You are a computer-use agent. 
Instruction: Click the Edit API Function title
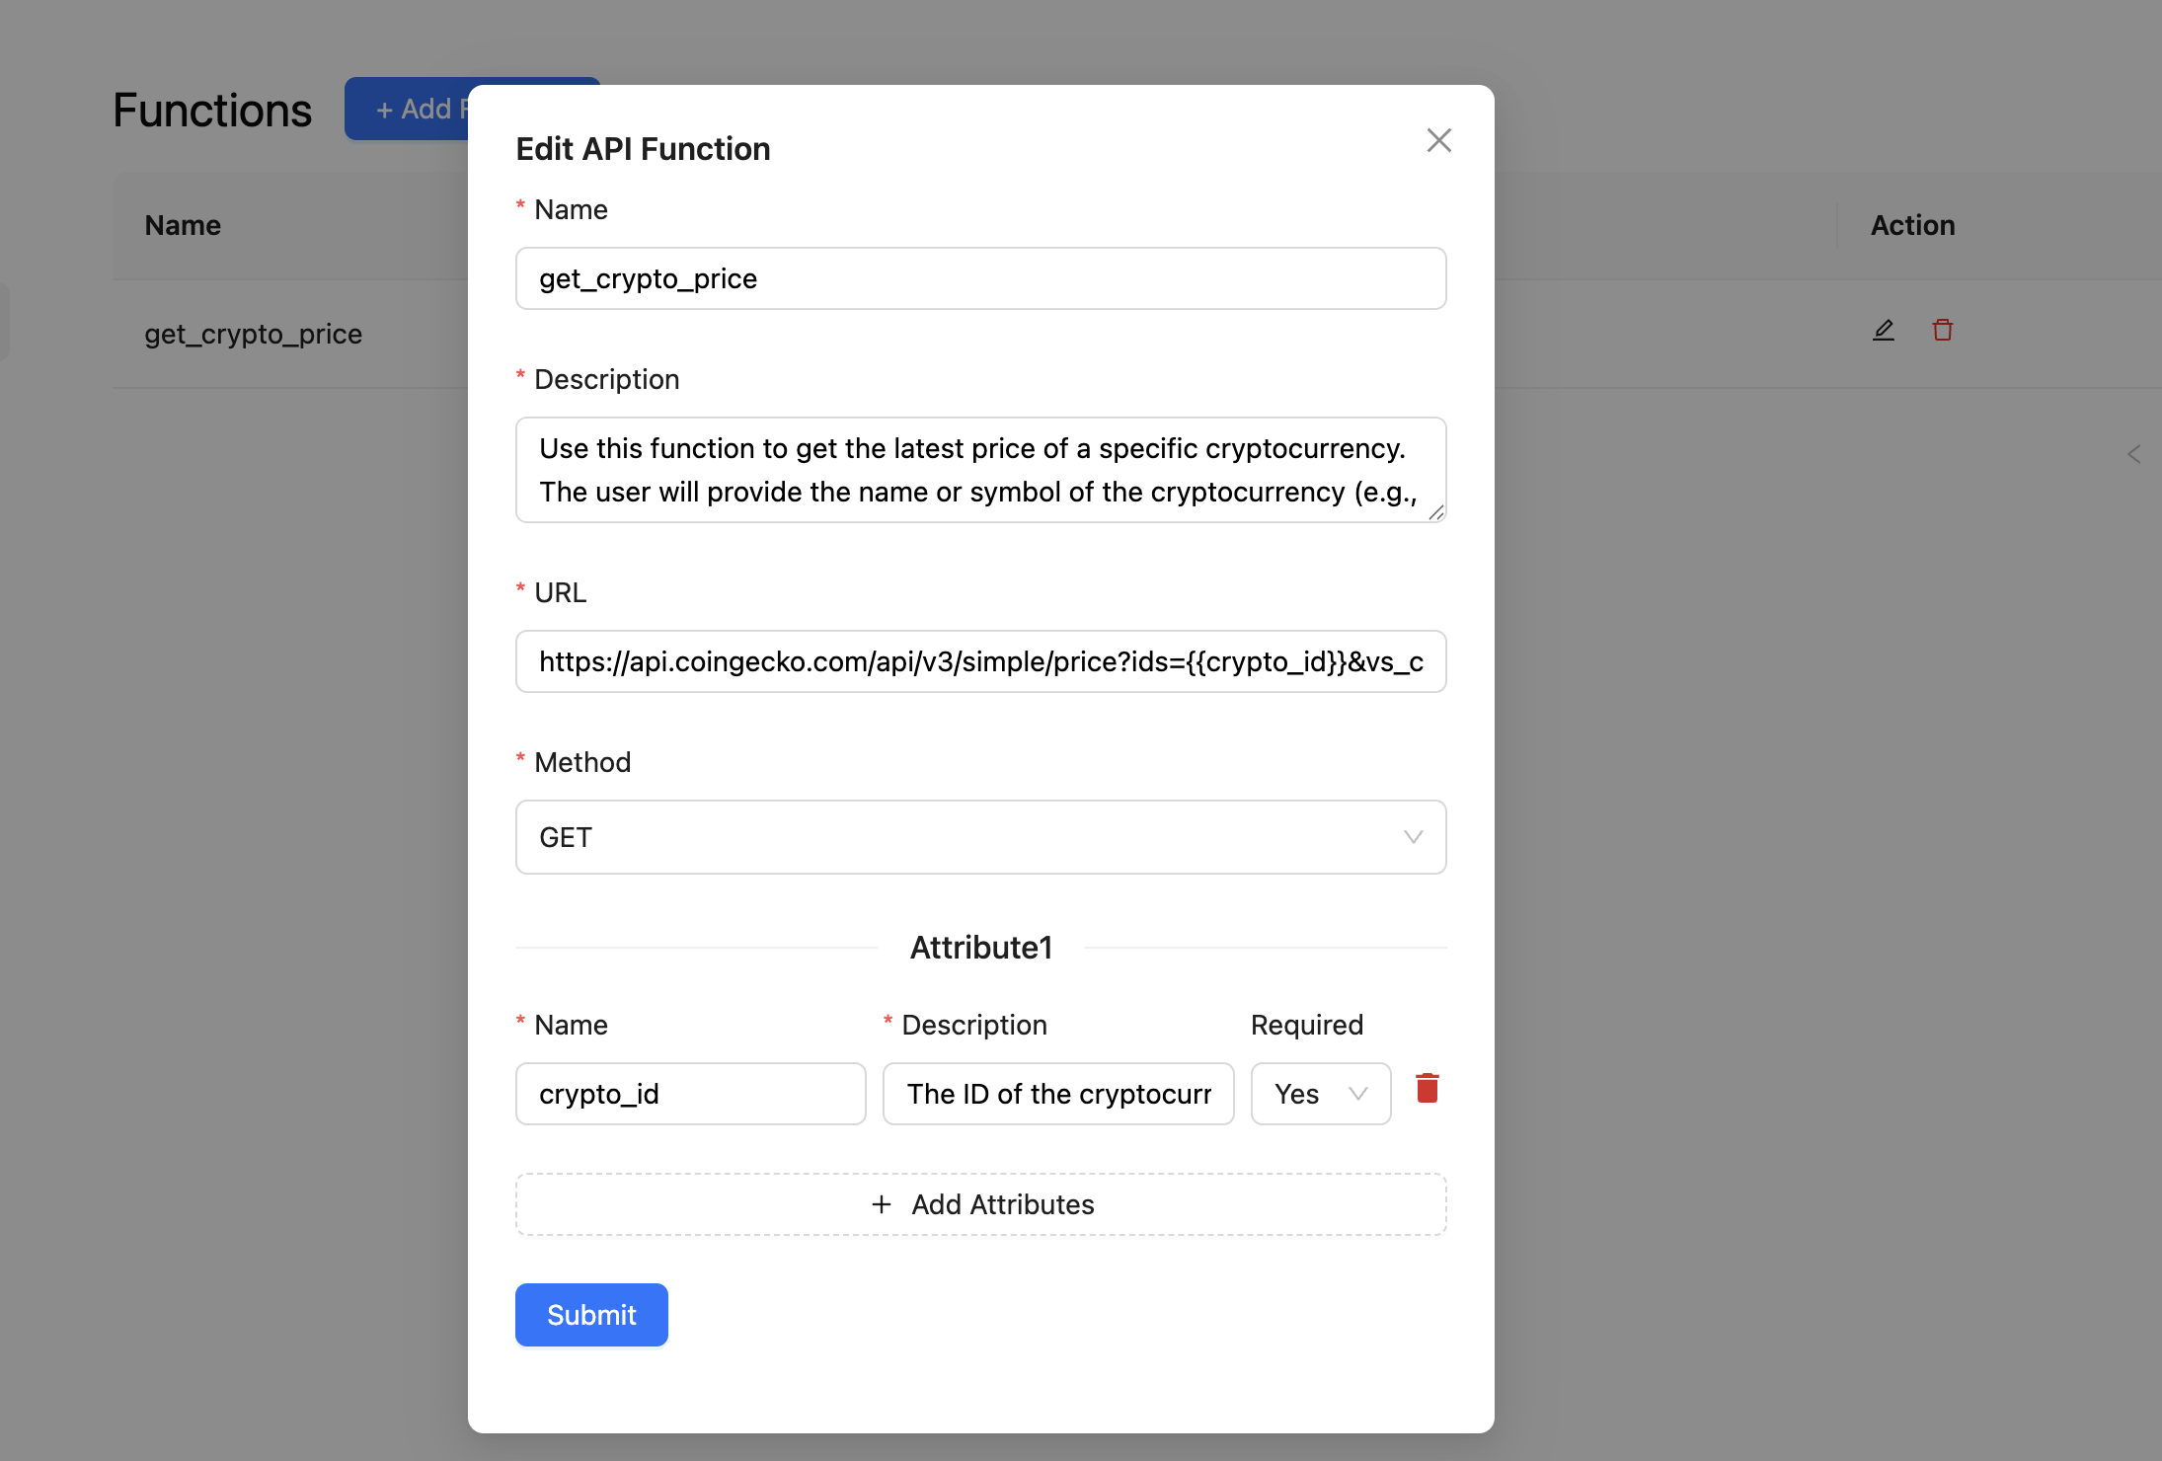coord(643,149)
